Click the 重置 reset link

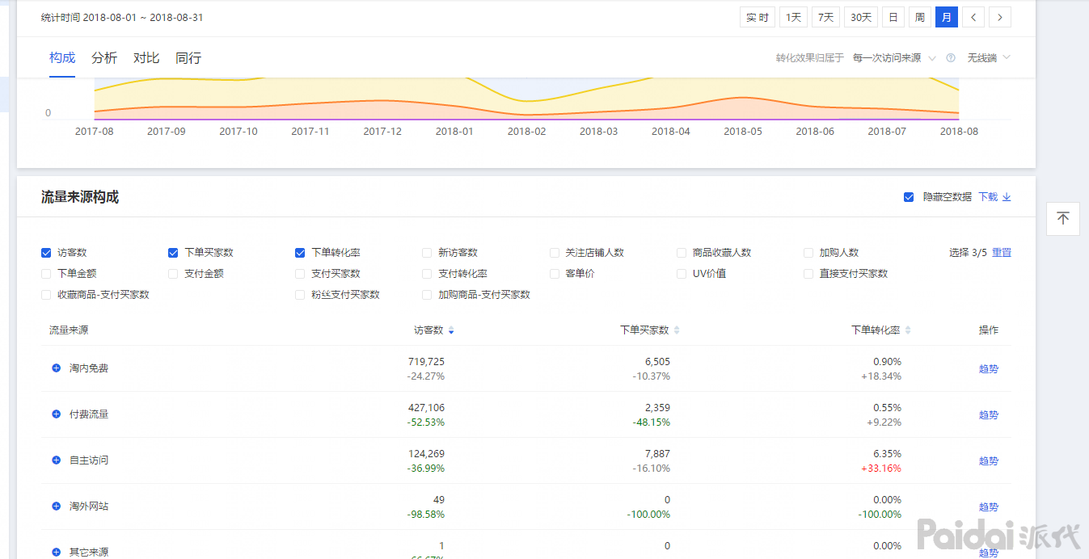[1002, 253]
